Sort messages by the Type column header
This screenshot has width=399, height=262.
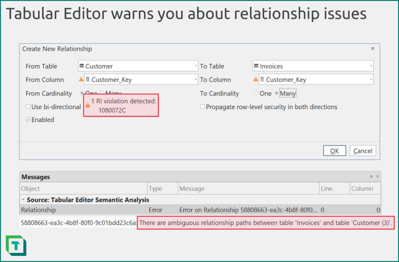(162, 188)
